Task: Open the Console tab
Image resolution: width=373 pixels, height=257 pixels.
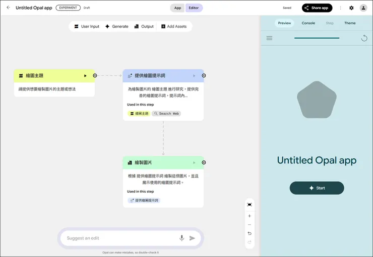Action: 308,23
